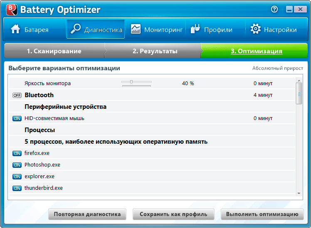
Task: Go to step 1. Сканирование
Action: 54,51
